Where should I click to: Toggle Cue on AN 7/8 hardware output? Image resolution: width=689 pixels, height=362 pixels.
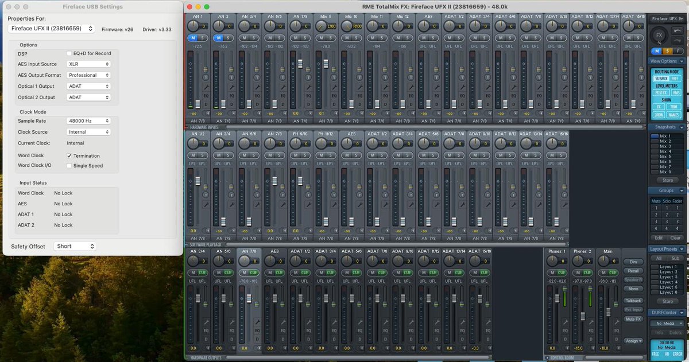tap(254, 273)
